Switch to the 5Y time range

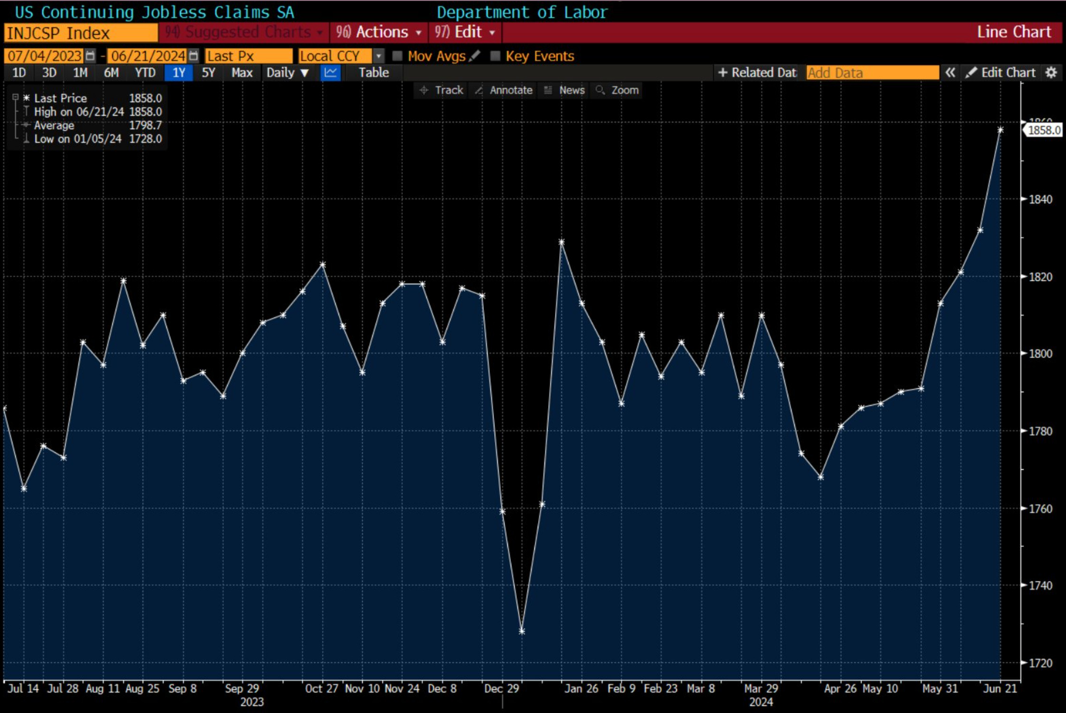point(209,73)
